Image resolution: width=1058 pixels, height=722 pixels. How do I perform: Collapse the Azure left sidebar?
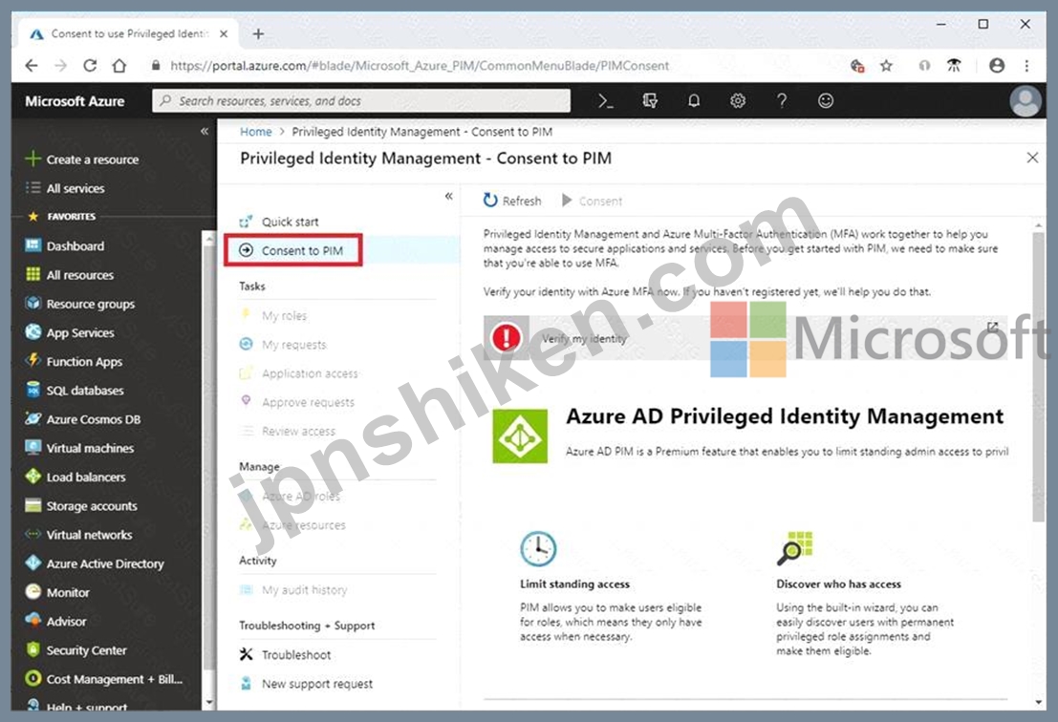(205, 132)
